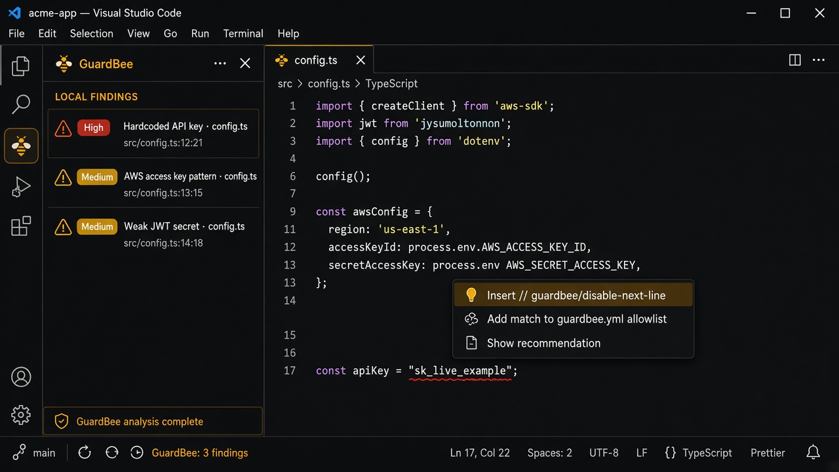Change encoding via UTF-8

(604, 453)
